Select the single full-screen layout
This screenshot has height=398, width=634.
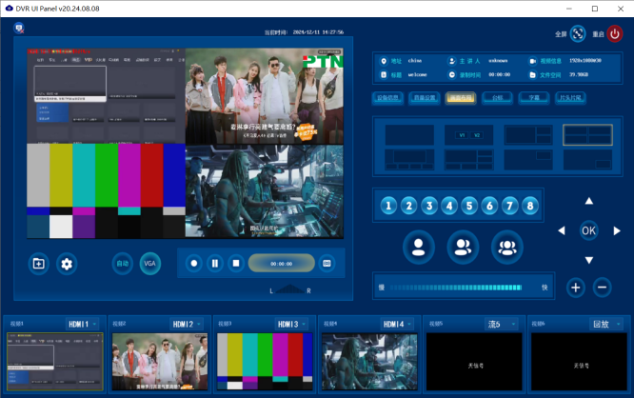409,134
